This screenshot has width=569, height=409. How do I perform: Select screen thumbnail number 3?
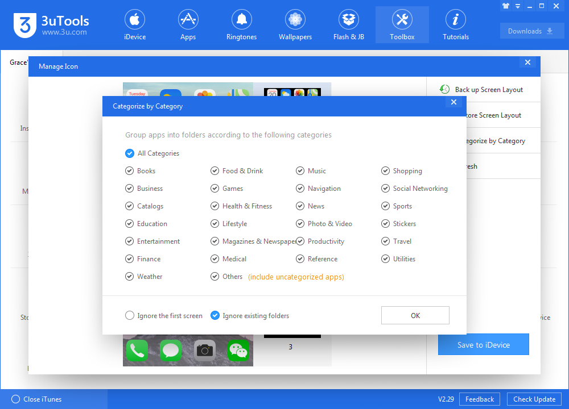(292, 341)
